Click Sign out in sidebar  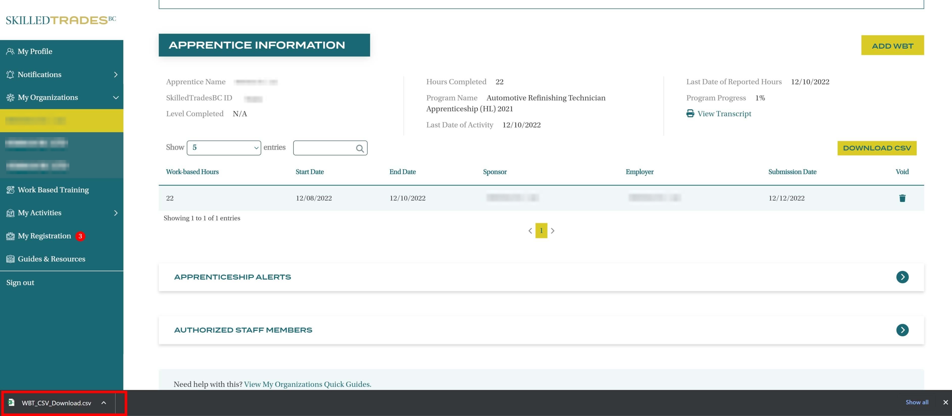20,283
